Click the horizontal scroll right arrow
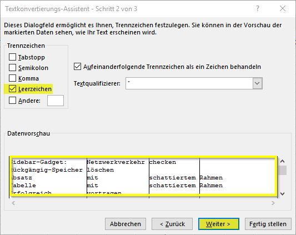Image resolution: width=296 pixels, height=235 pixels. (x=273, y=203)
